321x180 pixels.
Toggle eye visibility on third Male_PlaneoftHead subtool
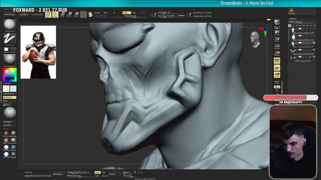(314, 43)
